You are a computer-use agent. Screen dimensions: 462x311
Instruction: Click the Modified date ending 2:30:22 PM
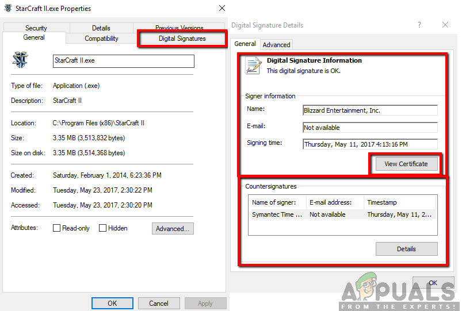(x=102, y=190)
